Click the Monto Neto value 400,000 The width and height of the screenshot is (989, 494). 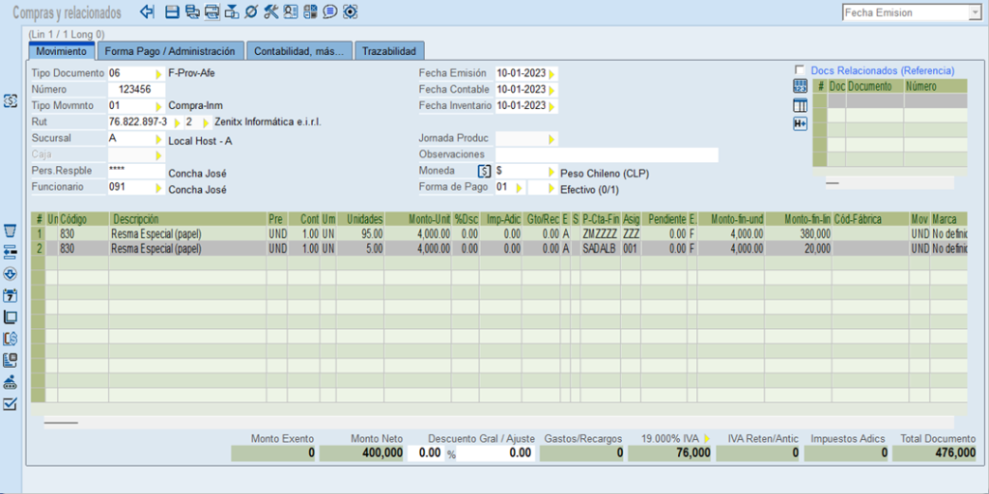(362, 453)
